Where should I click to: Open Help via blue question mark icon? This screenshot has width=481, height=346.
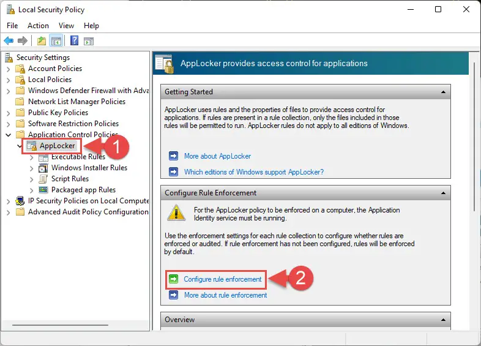(74, 40)
